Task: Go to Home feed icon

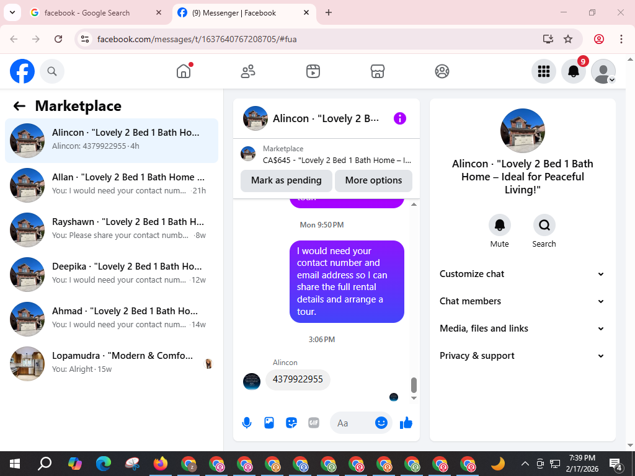Action: tap(184, 71)
